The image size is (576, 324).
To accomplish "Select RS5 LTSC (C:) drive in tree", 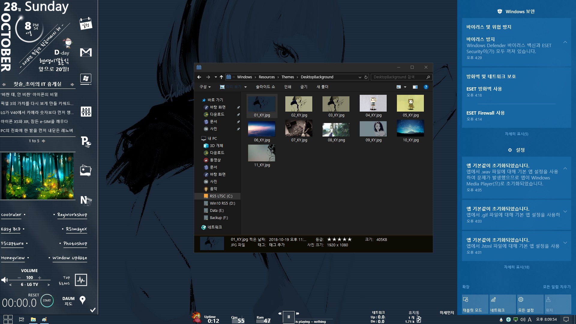I will click(x=218, y=196).
